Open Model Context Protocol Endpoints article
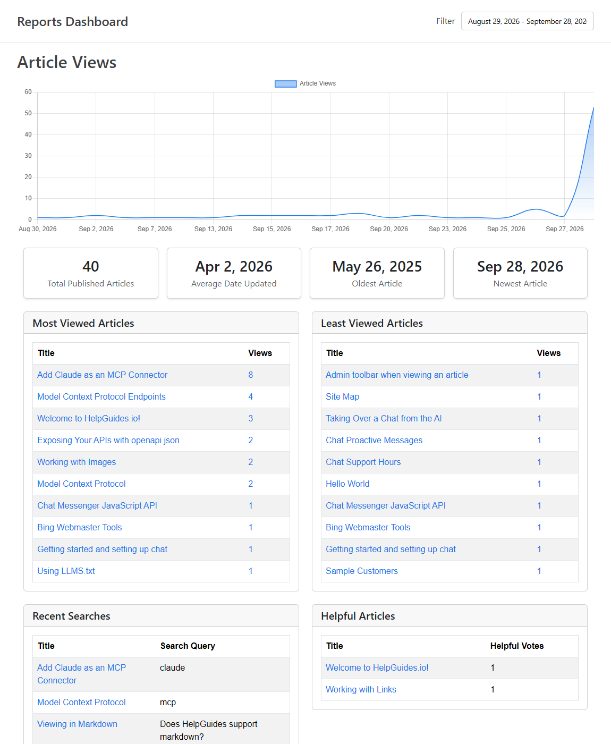 click(x=101, y=396)
